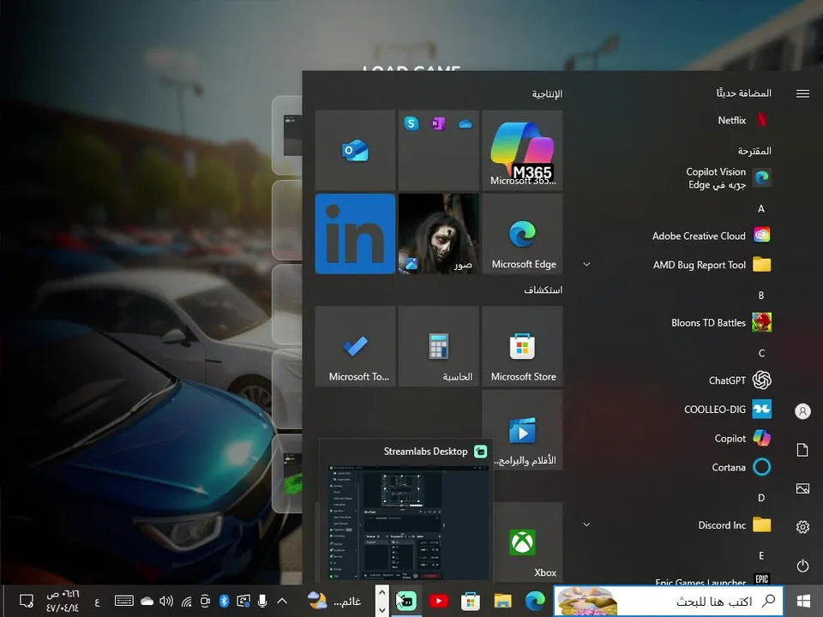Open Pictures from Start sidebar
The width and height of the screenshot is (823, 617).
pos(802,488)
